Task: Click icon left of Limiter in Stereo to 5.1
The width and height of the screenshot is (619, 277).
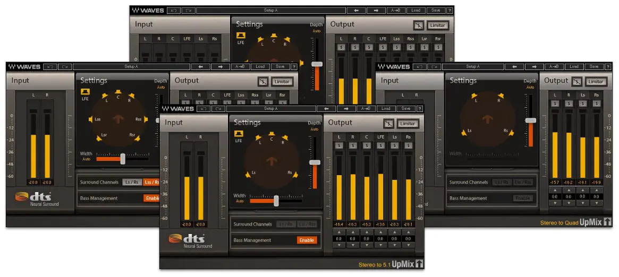Action: point(388,124)
